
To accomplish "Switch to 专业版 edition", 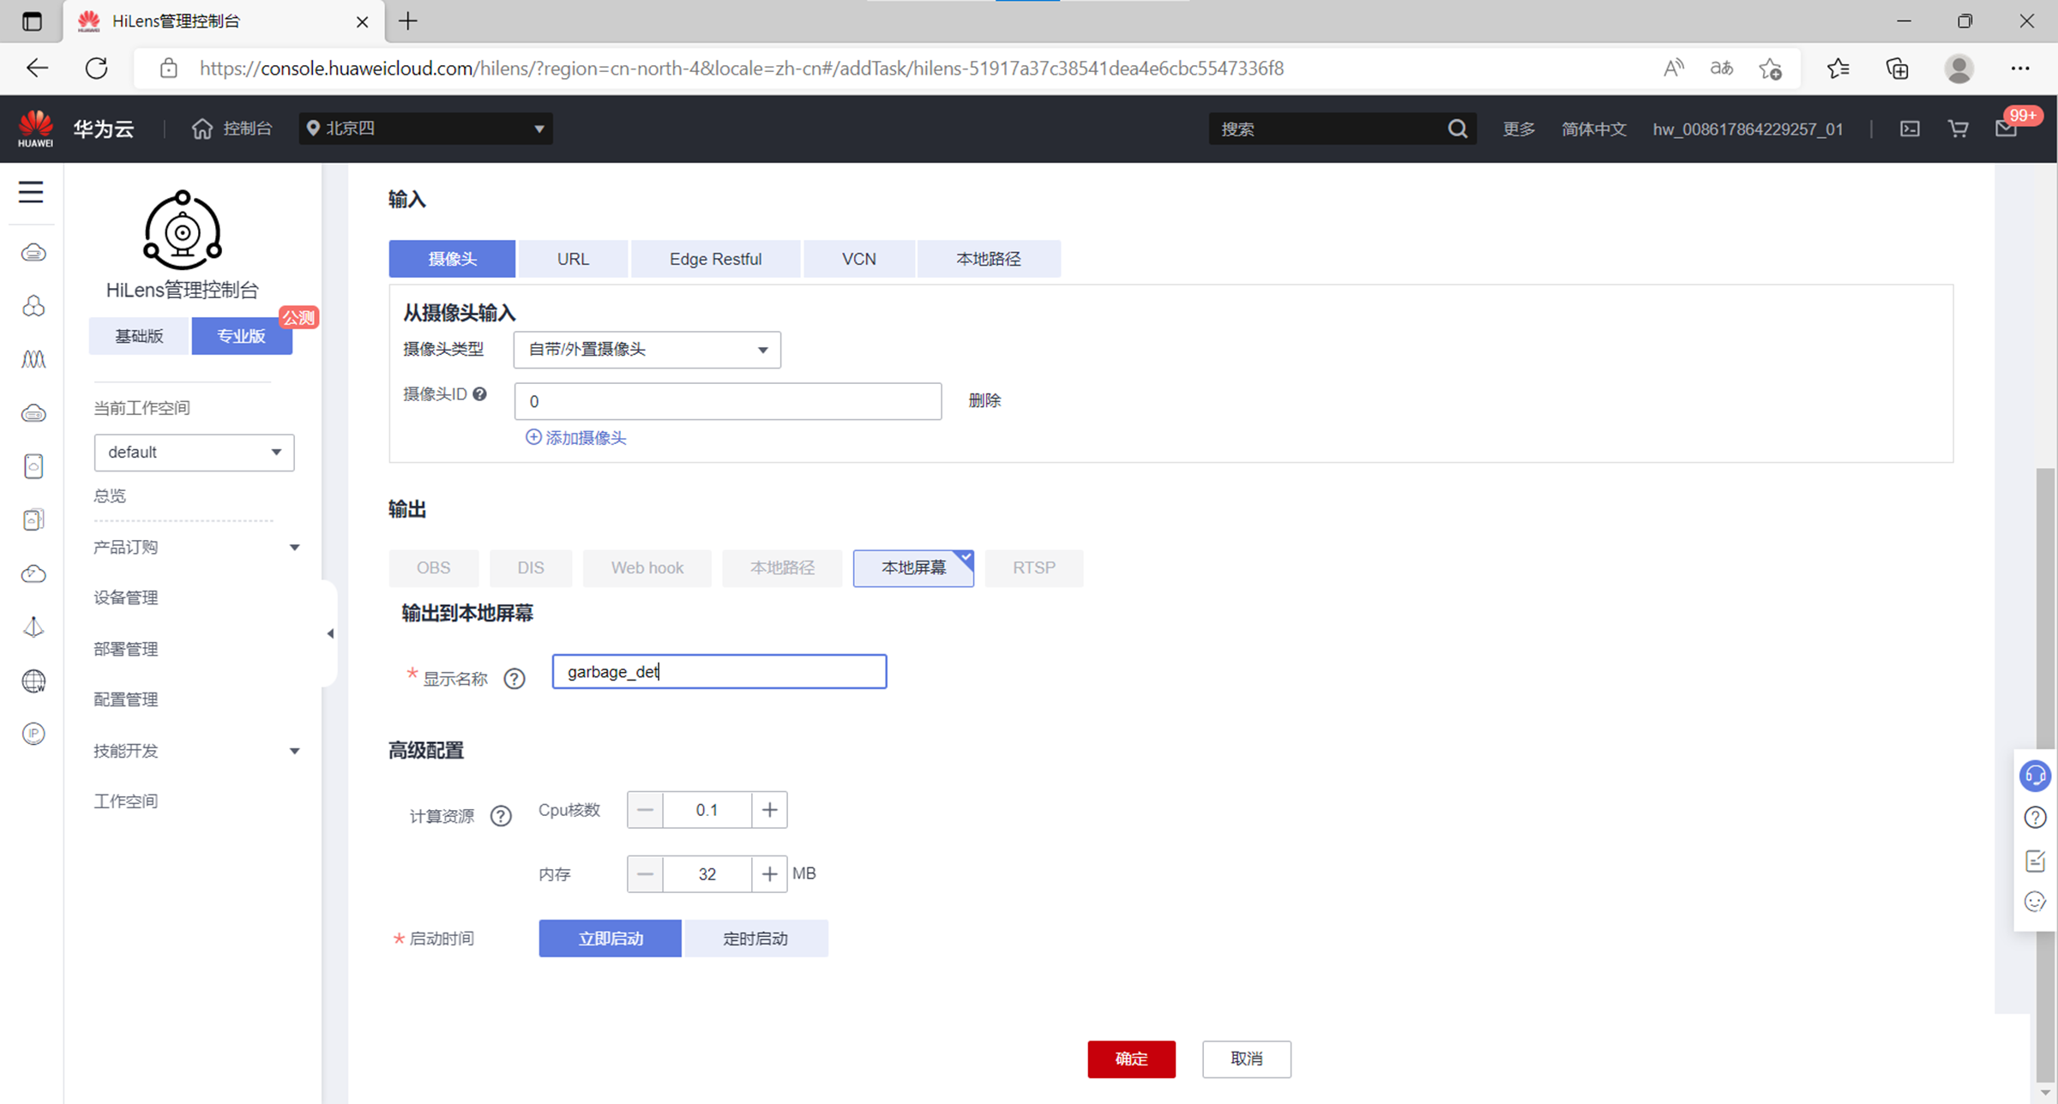I will 242,336.
